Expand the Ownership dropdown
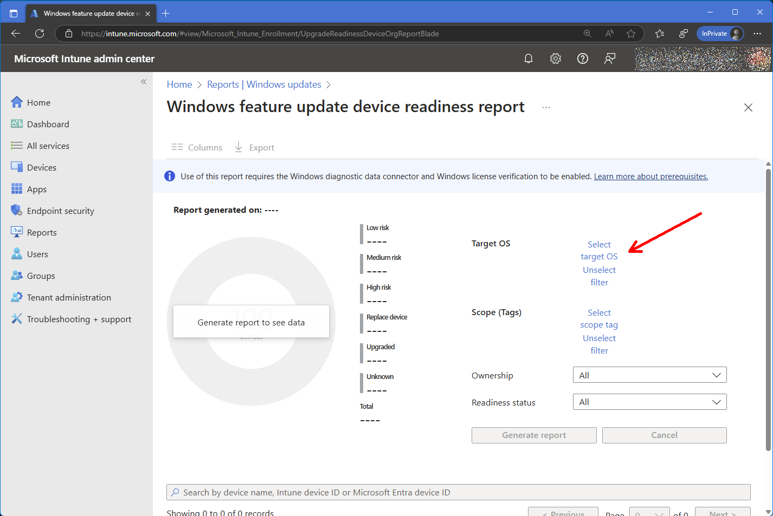This screenshot has height=516, width=773. tap(649, 375)
